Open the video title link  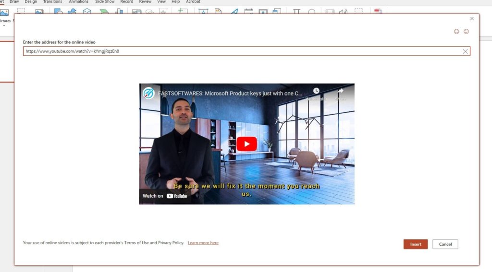point(230,94)
